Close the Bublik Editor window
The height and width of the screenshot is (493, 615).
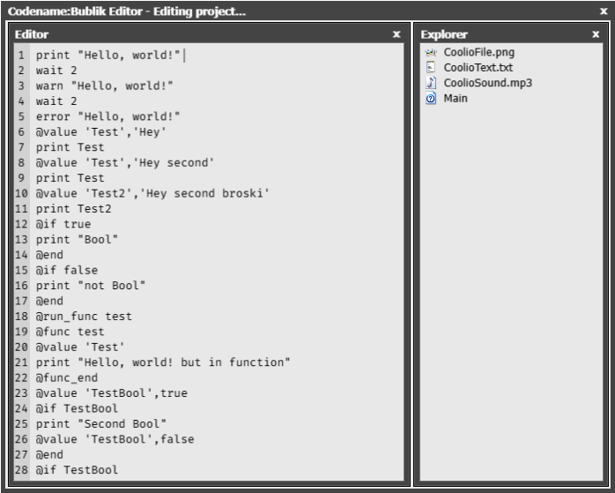tap(604, 11)
